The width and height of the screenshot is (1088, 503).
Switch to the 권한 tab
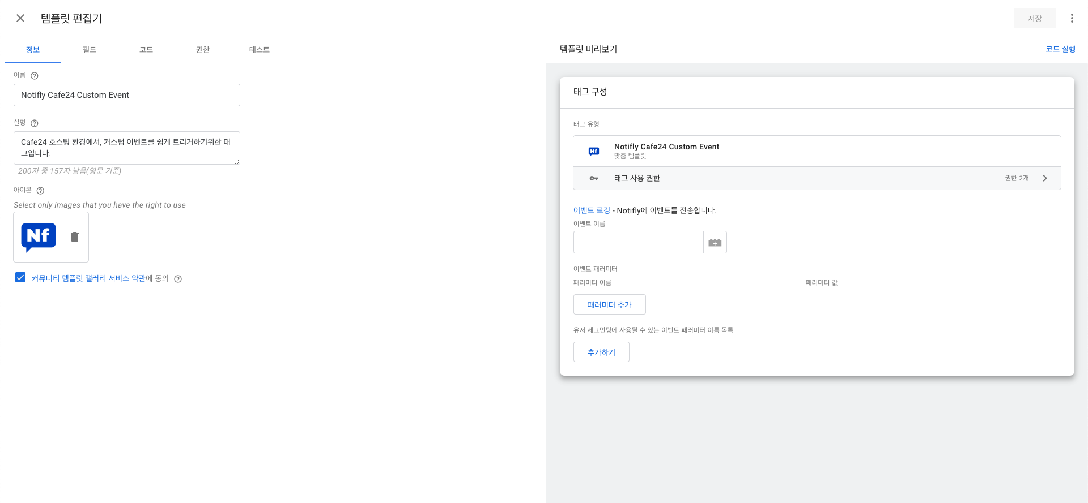tap(203, 50)
